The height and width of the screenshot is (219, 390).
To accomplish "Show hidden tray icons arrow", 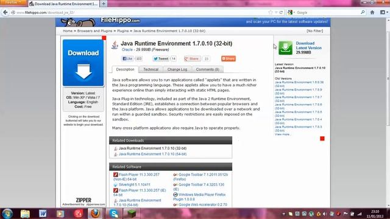I will click(284, 214).
